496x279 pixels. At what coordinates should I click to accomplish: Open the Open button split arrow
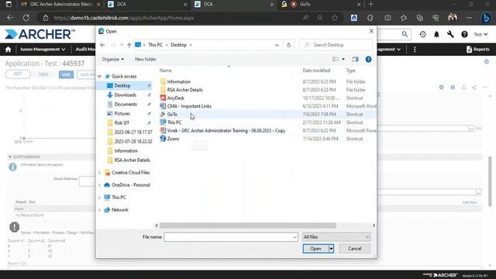pos(331,249)
